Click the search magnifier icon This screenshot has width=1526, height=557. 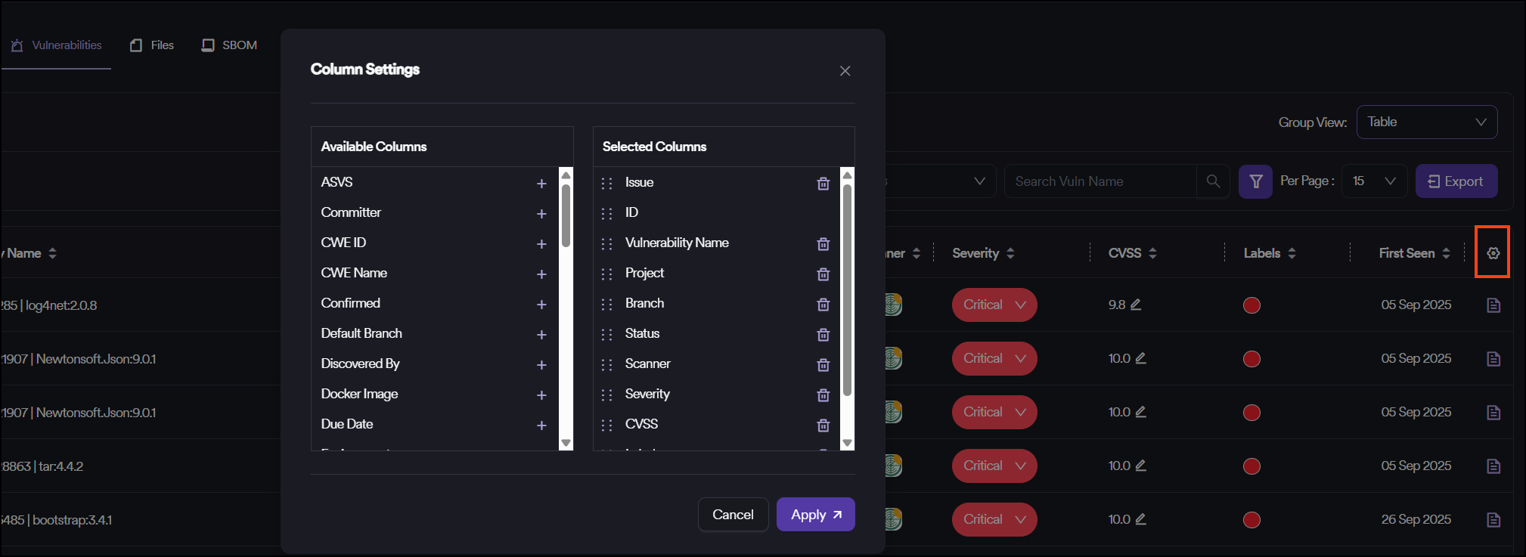1213,181
